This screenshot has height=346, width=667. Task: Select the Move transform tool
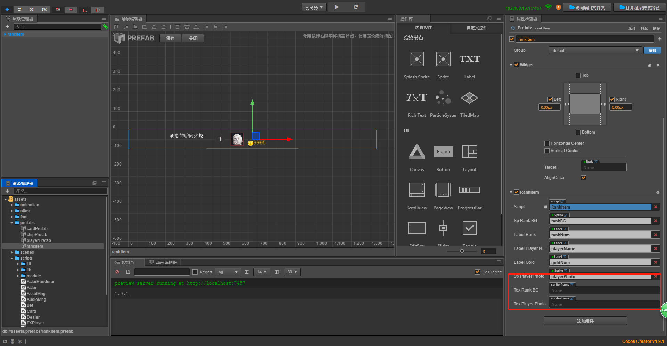point(7,9)
